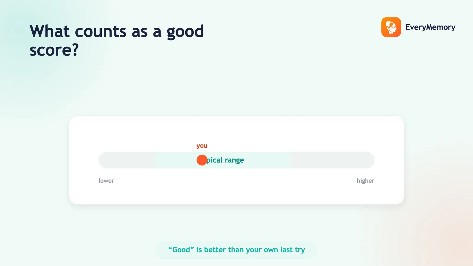Screen dimensions: 473x266
Task: Click the "What counts as a good" heading line
Action: (117, 31)
